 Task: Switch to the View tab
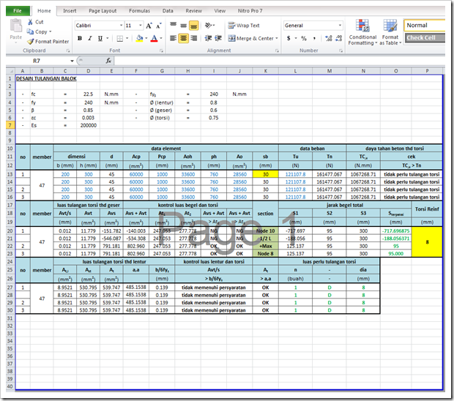pyautogui.click(x=220, y=11)
